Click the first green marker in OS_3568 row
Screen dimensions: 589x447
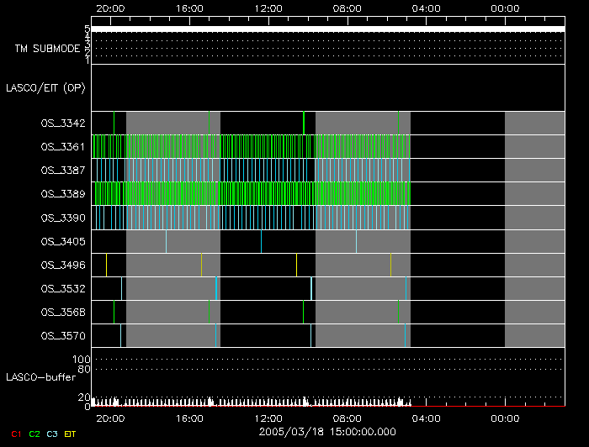click(x=114, y=313)
